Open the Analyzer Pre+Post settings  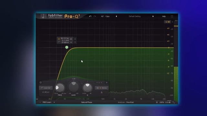coord(130,102)
